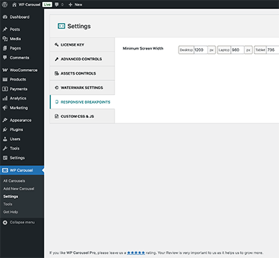
Task: Click the Appearance brush icon
Action: [5, 120]
